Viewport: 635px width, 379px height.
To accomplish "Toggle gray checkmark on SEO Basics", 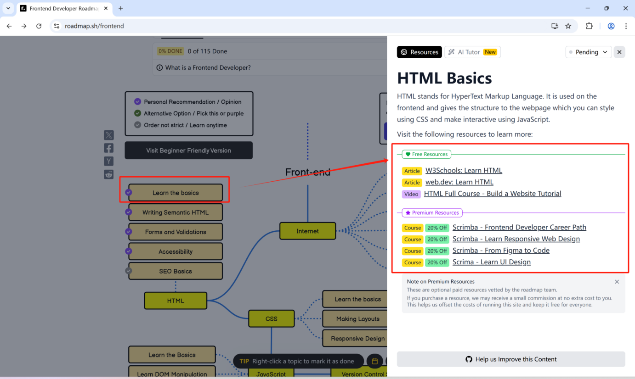I will [x=129, y=271].
